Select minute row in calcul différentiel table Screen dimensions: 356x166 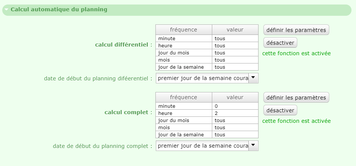[184, 38]
